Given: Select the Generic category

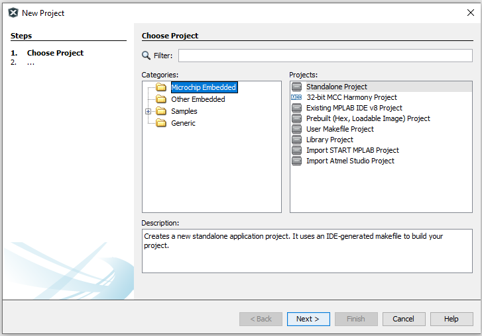Looking at the screenshot, I should (x=183, y=123).
